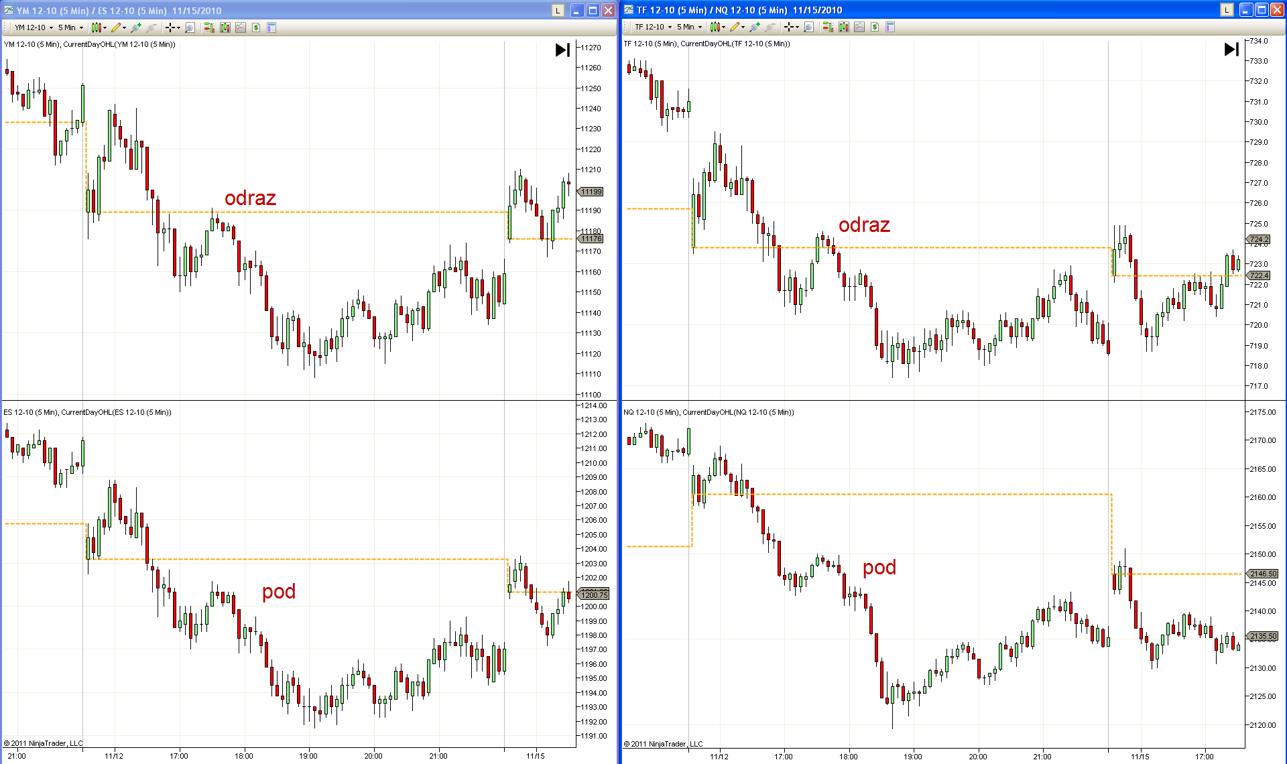Click the Data Series icon in TF window
Screen dimensions: 1287x764
pos(843,27)
